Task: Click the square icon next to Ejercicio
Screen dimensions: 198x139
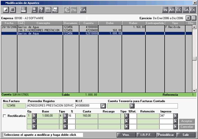Action: click(x=188, y=18)
